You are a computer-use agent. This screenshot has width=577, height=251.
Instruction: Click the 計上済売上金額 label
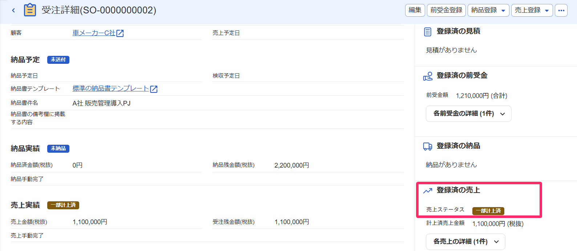click(x=445, y=223)
